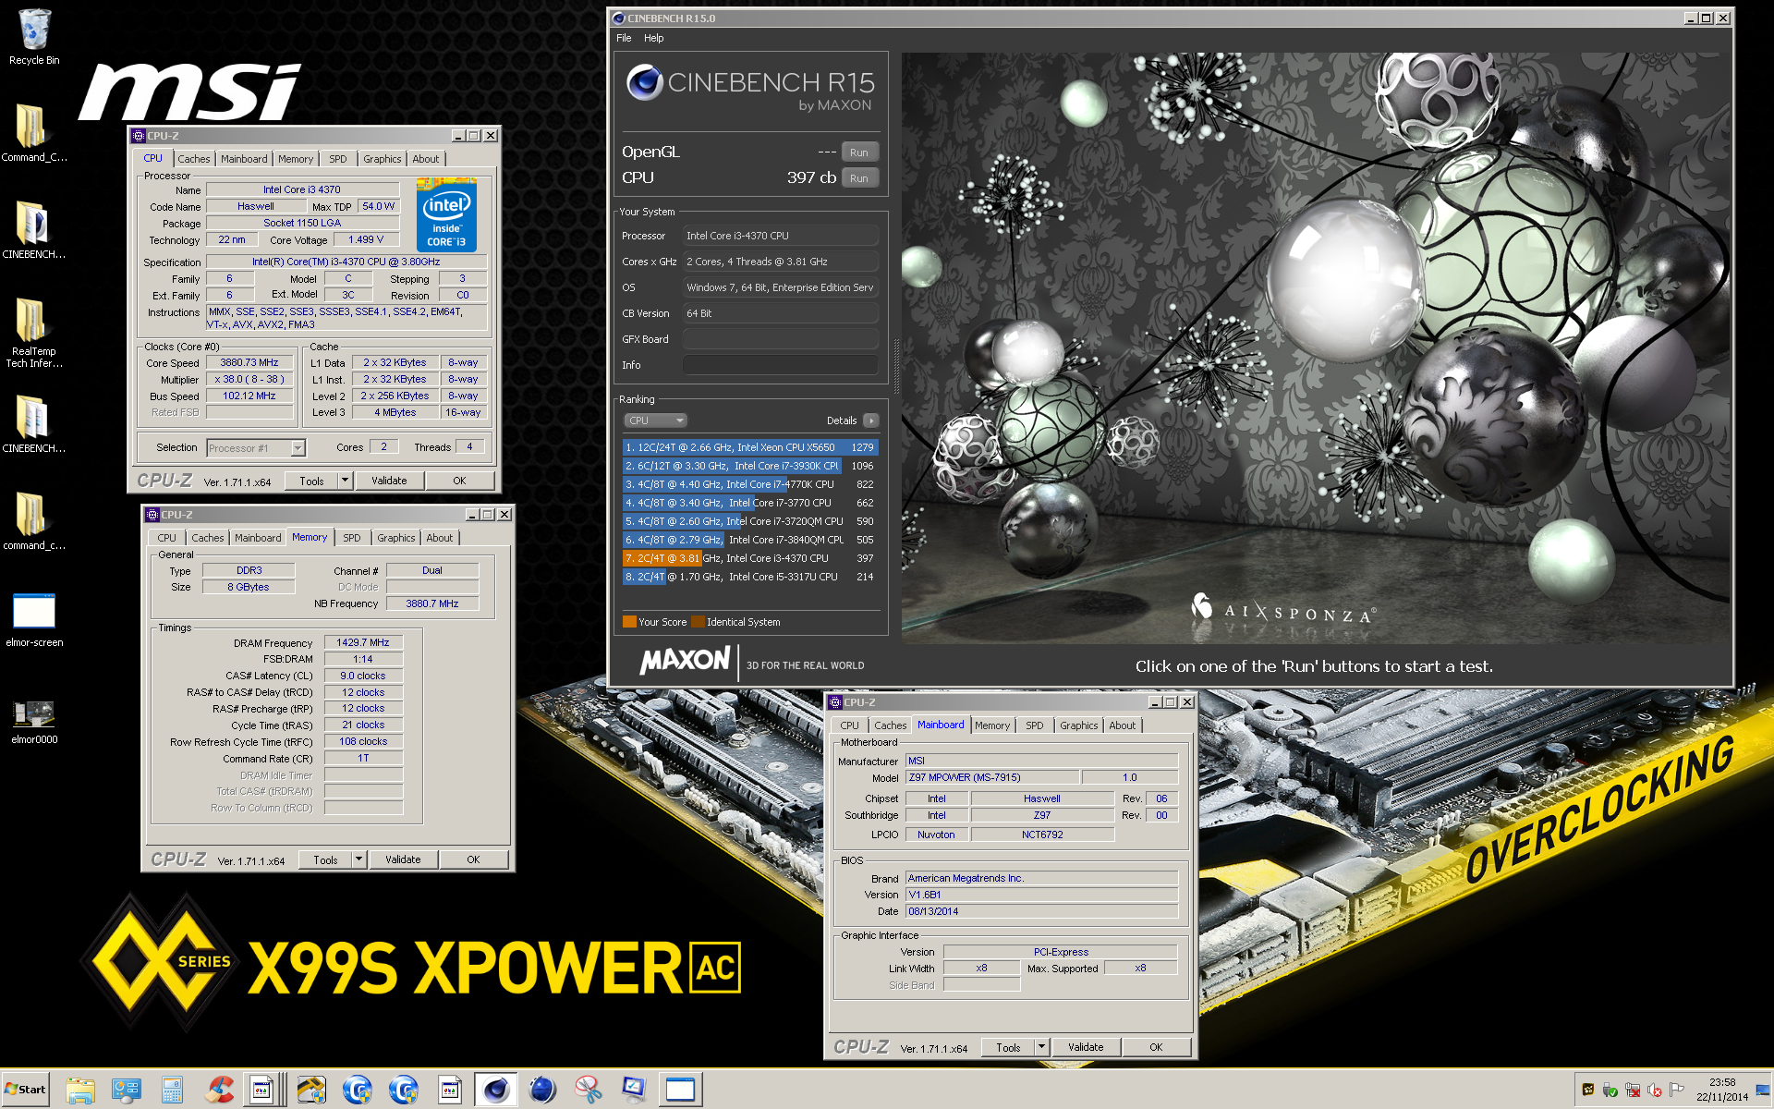The height and width of the screenshot is (1109, 1774).
Task: Open the elmor-screen desktop icon
Action: (x=34, y=619)
